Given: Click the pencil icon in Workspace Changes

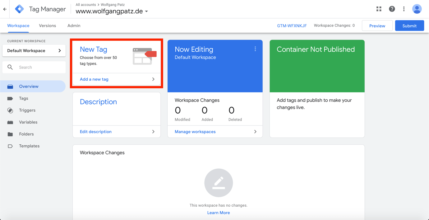Looking at the screenshot, I should pos(219,183).
